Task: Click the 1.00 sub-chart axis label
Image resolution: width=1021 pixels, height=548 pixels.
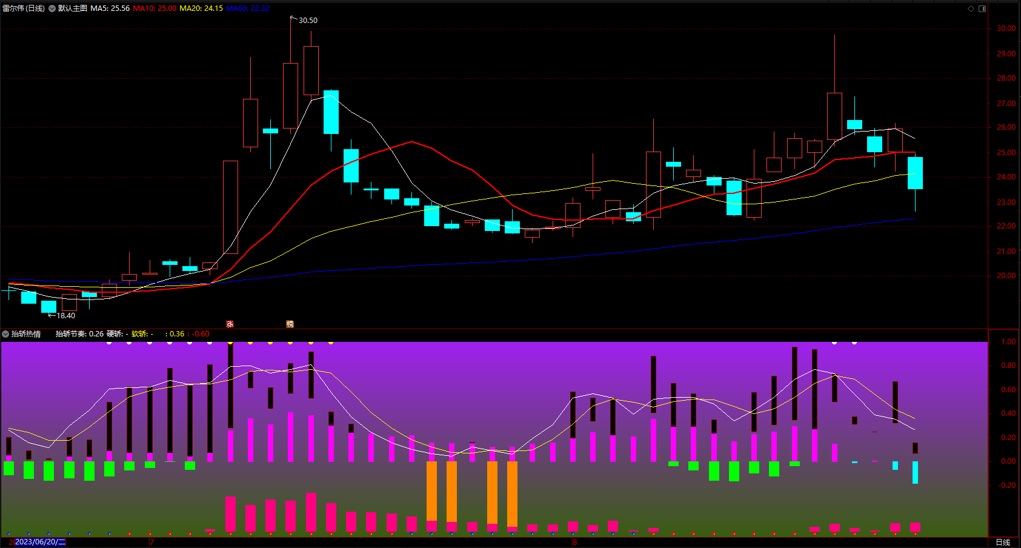Action: (1008, 342)
